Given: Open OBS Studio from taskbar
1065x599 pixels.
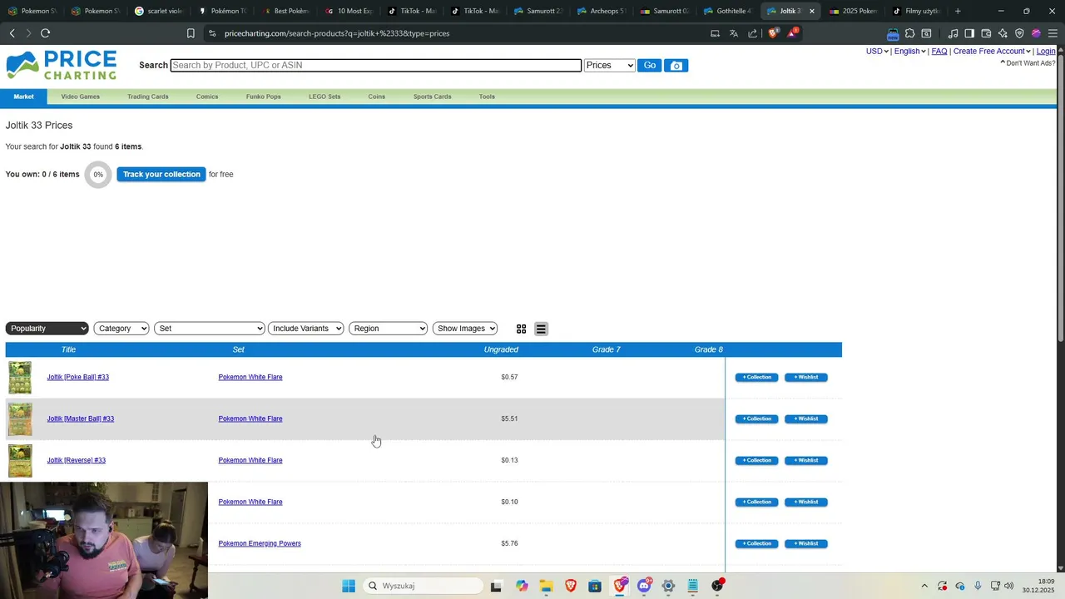Looking at the screenshot, I should point(717,586).
